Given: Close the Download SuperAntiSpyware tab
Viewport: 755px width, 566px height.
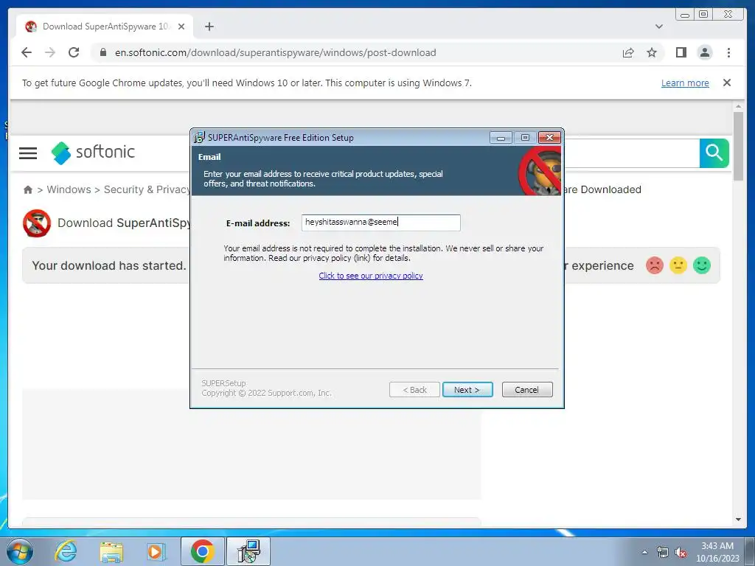Looking at the screenshot, I should [x=181, y=27].
